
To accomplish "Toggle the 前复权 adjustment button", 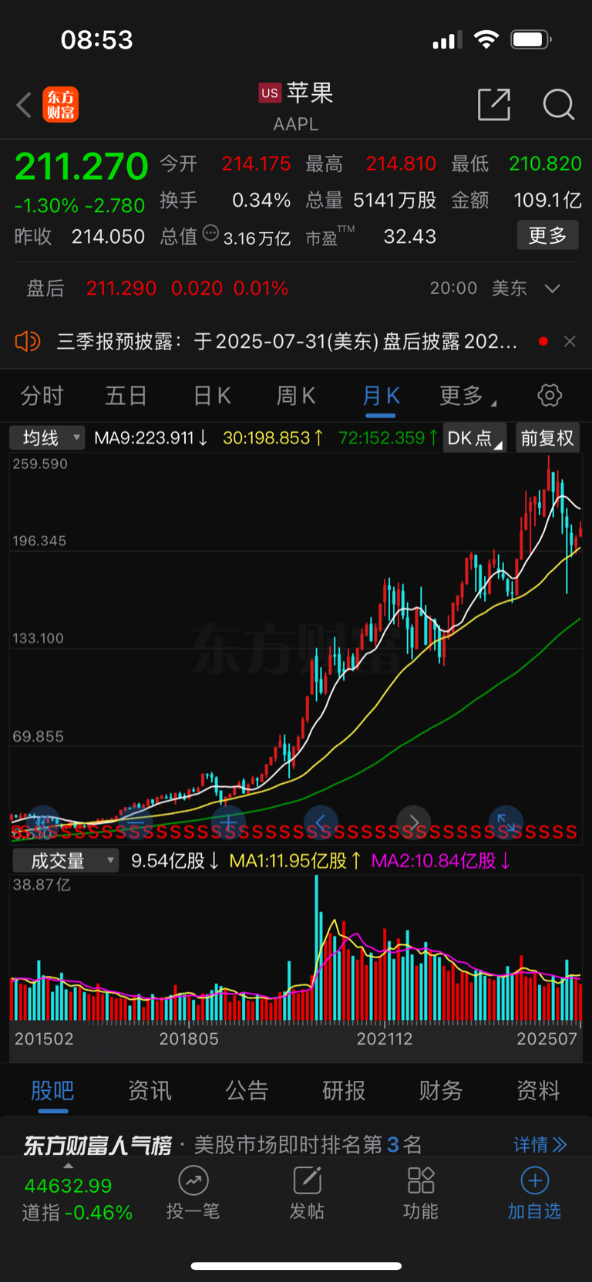I will coord(547,438).
